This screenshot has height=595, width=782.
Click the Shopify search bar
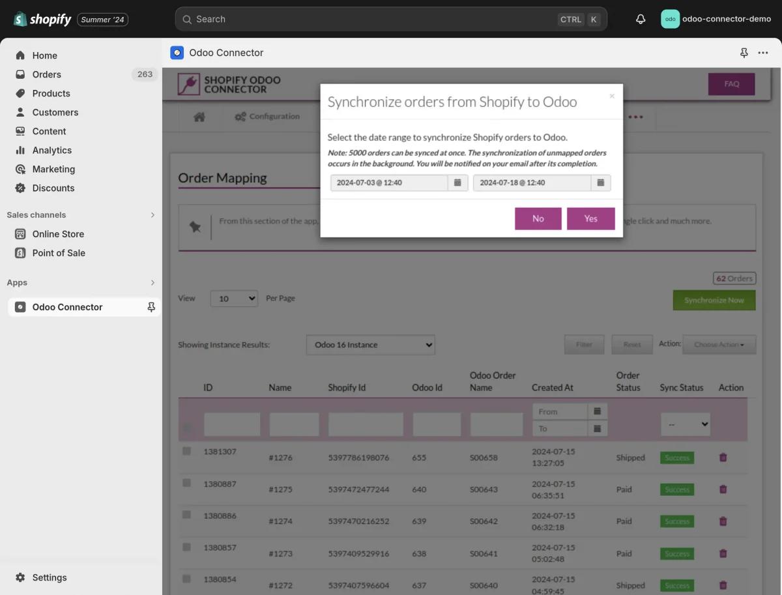[x=391, y=19]
